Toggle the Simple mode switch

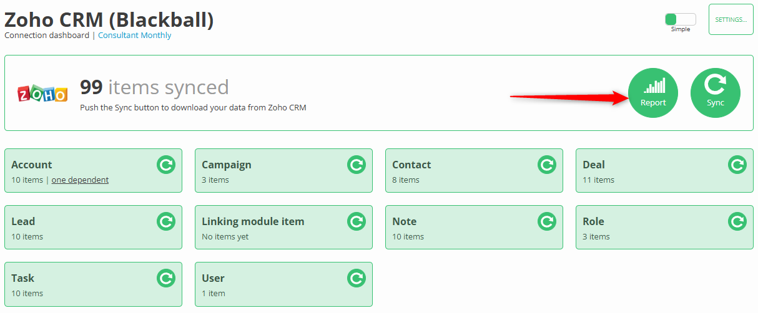(x=680, y=19)
